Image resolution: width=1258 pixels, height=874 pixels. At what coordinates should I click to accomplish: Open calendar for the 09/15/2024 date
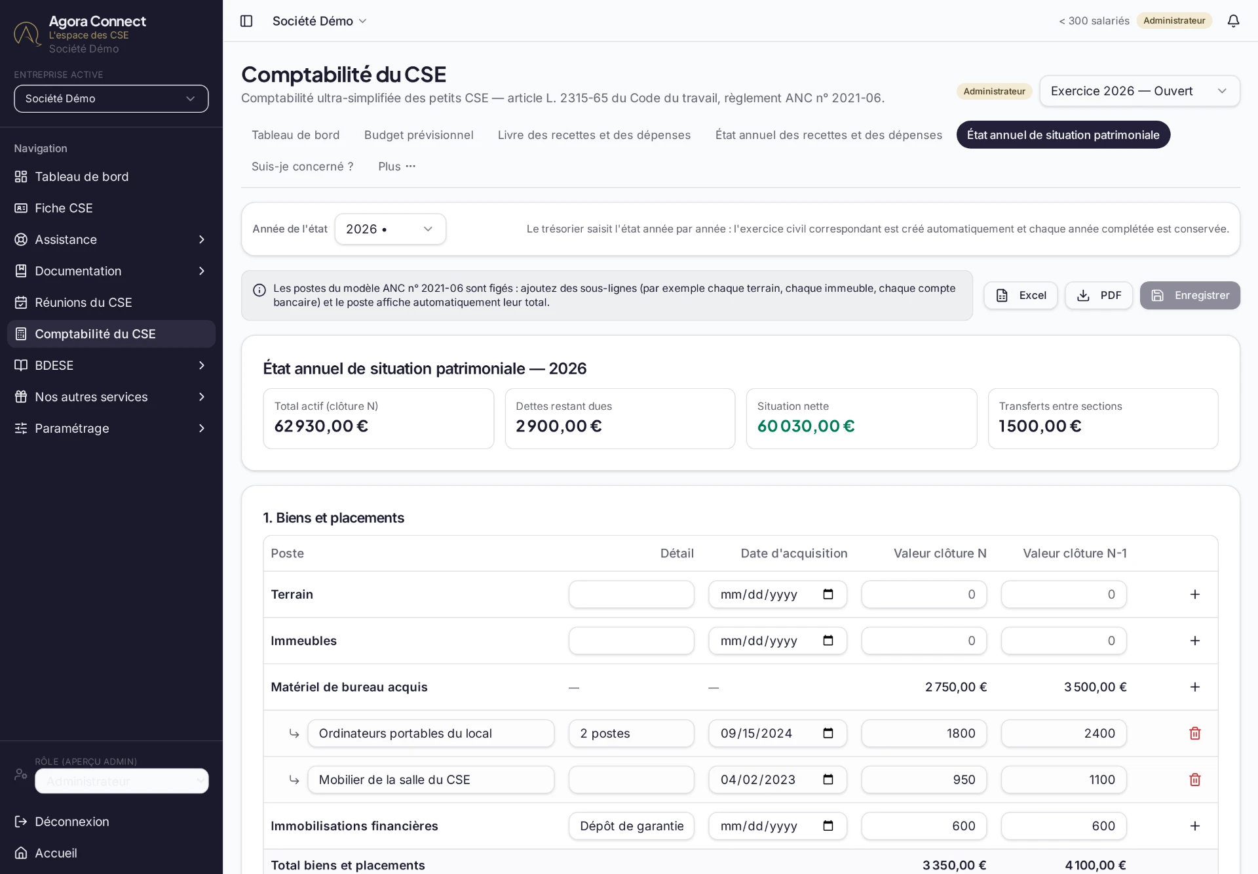(828, 733)
